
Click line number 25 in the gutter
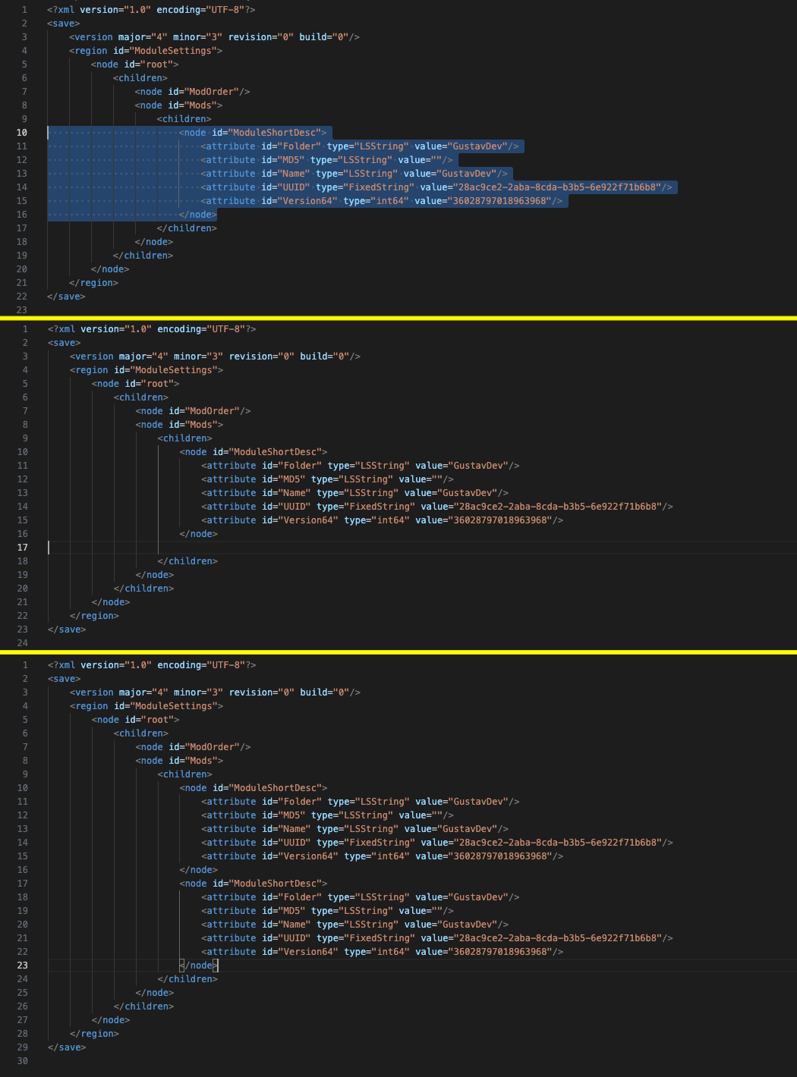(22, 993)
